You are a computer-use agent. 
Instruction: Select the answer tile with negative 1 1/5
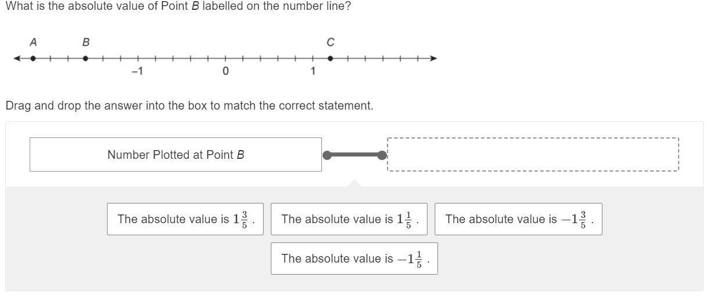pos(354,259)
